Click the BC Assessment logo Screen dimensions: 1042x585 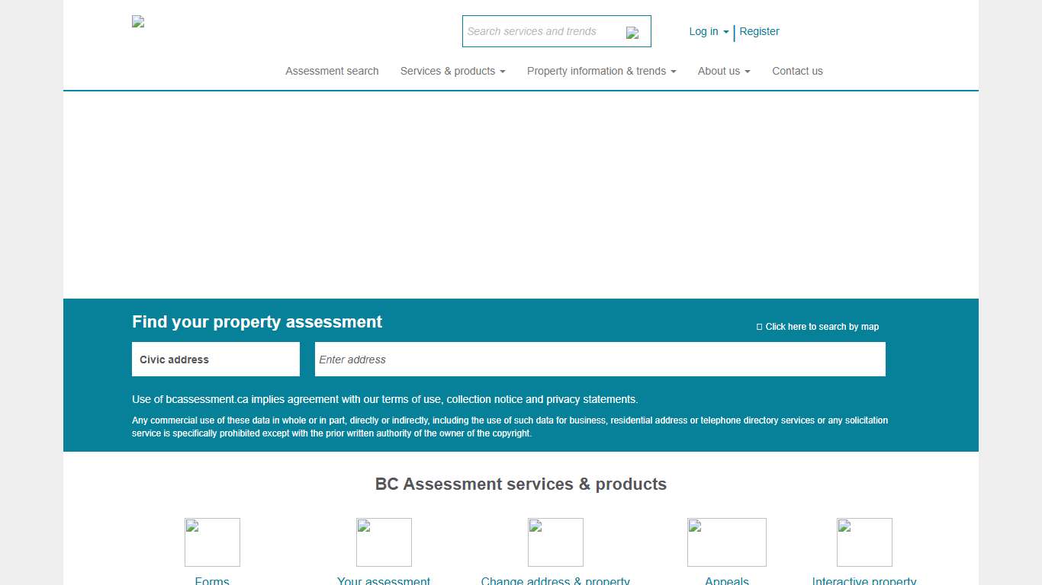click(x=138, y=21)
